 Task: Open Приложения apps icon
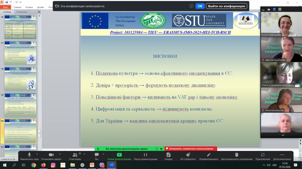tap(263, 156)
